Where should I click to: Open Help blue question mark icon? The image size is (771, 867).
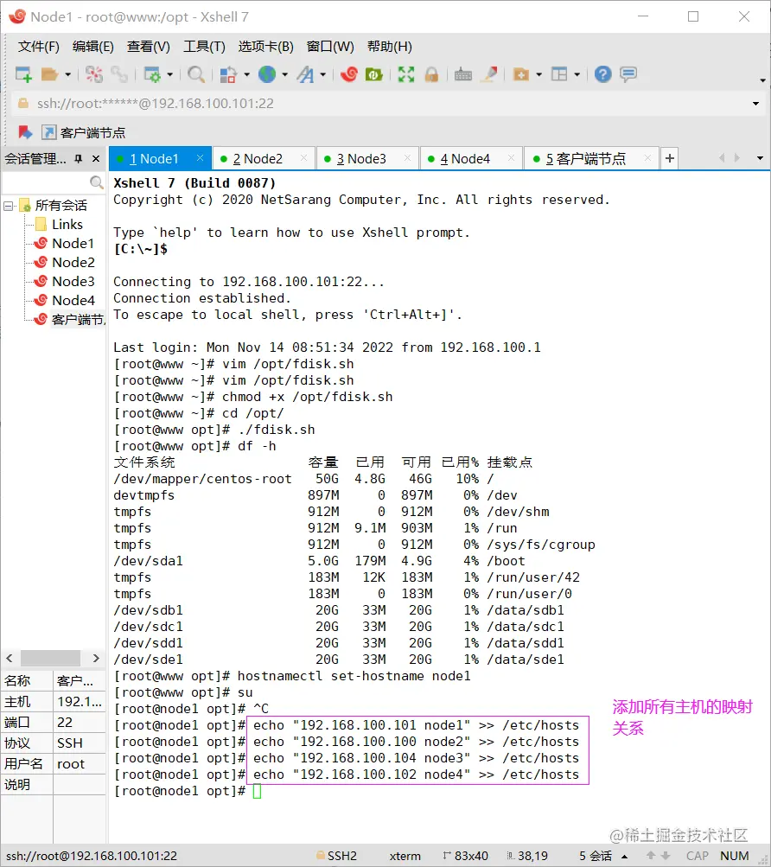[x=602, y=74]
